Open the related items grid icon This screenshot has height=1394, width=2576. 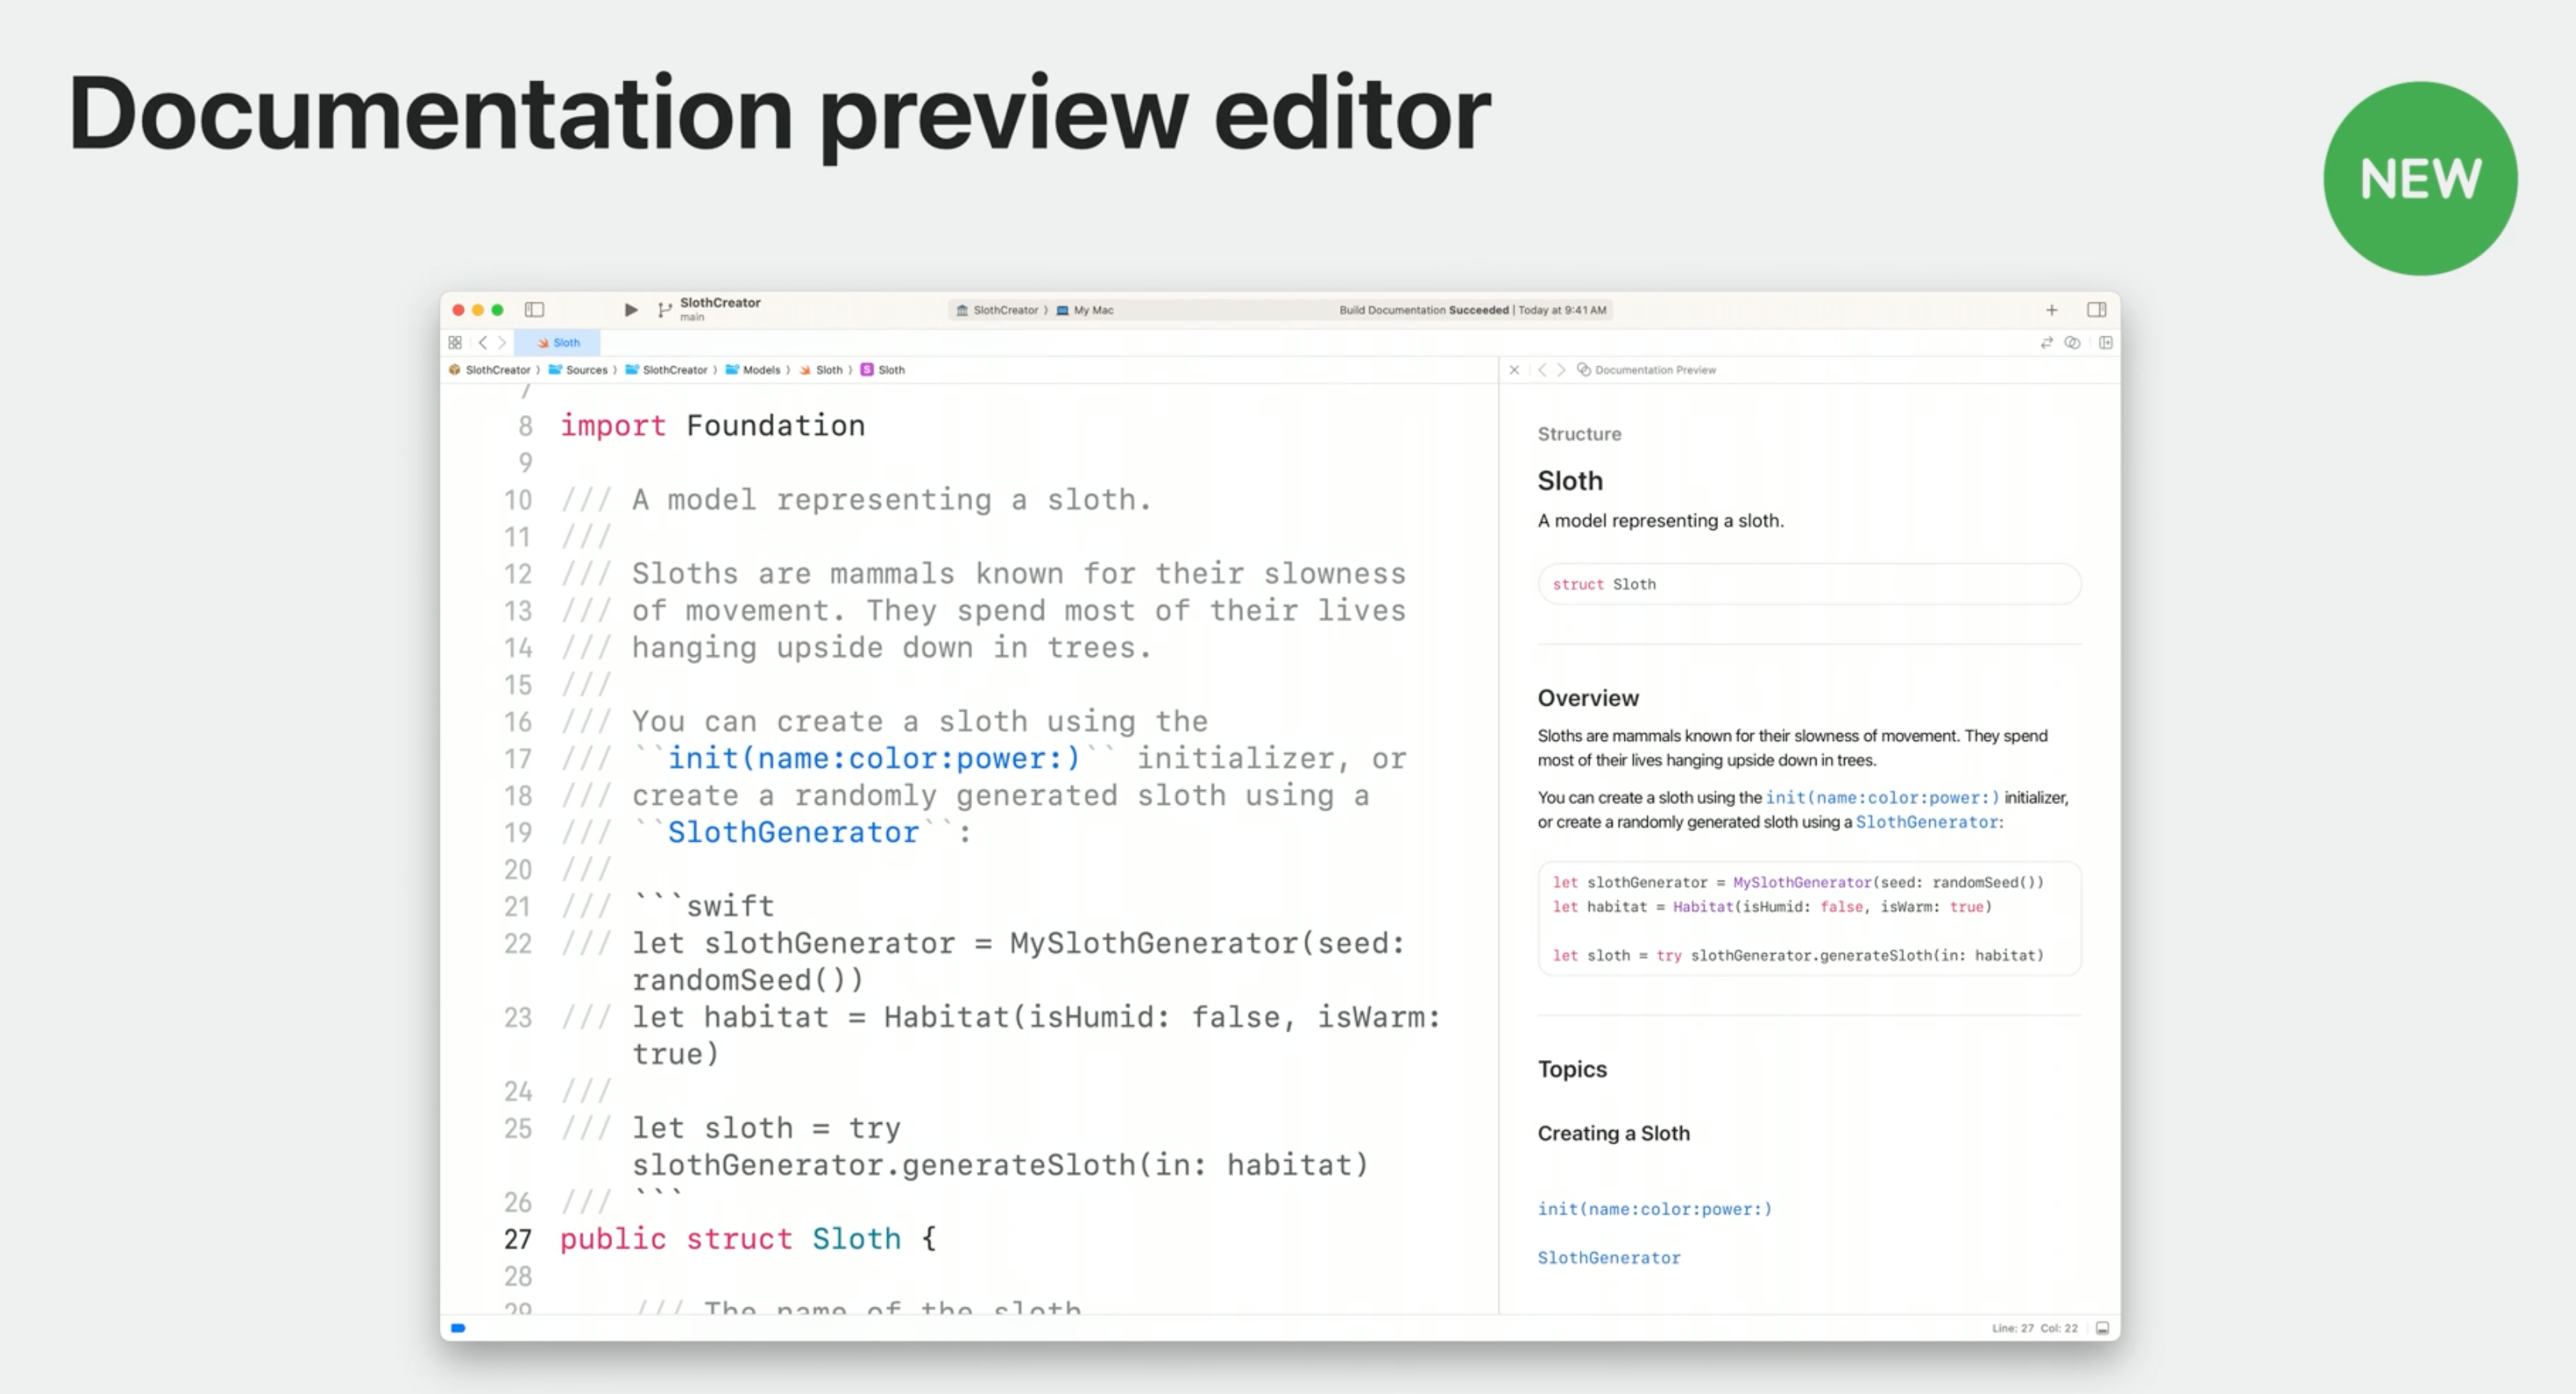pos(455,343)
